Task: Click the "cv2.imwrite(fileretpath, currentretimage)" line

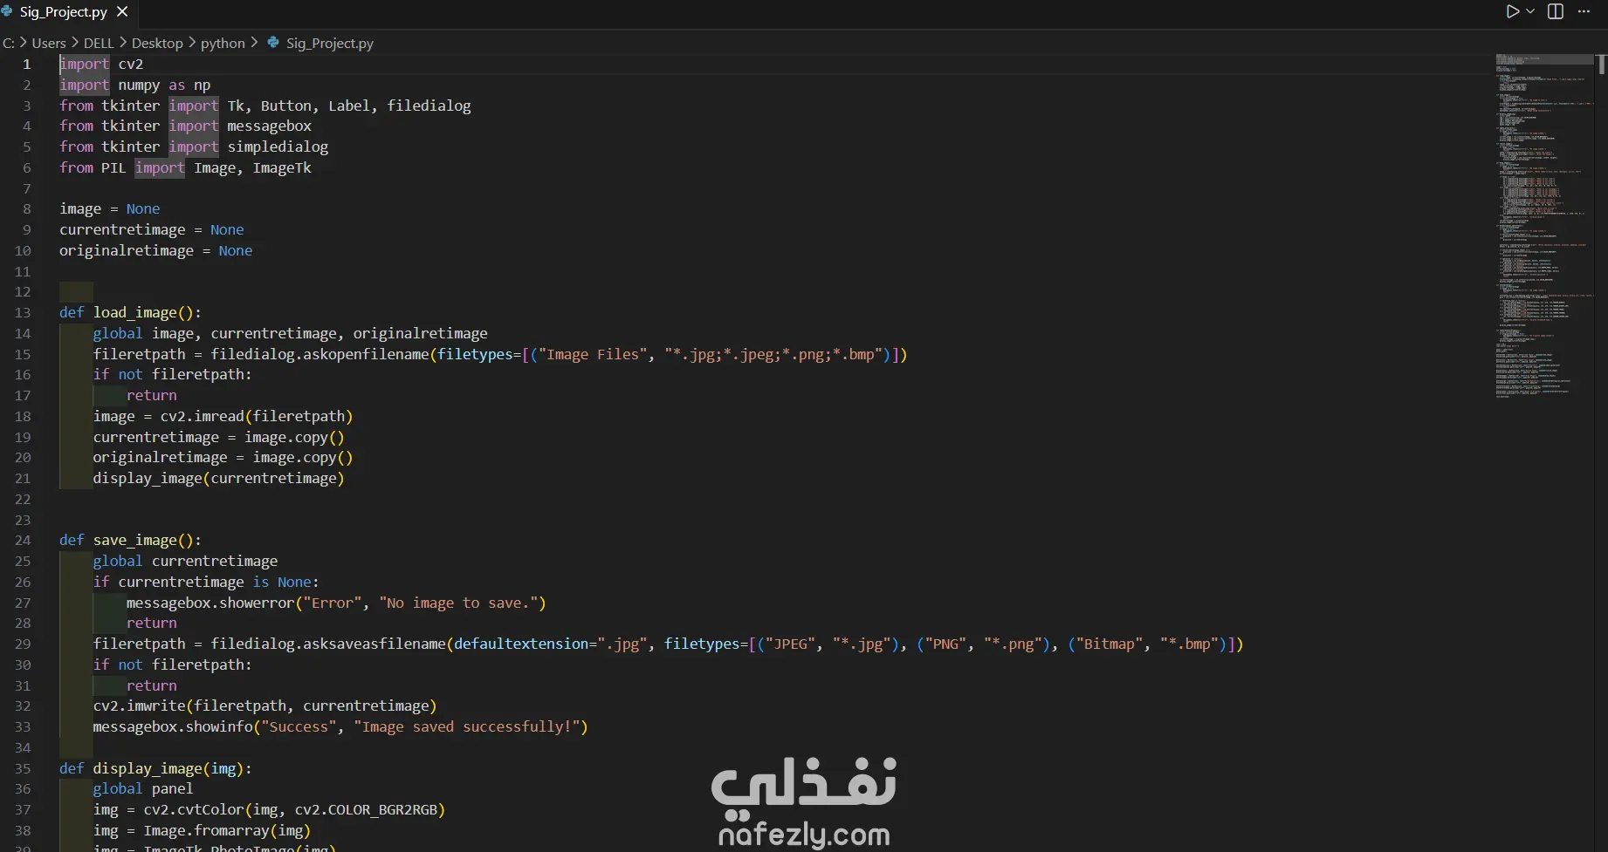Action: 265,705
